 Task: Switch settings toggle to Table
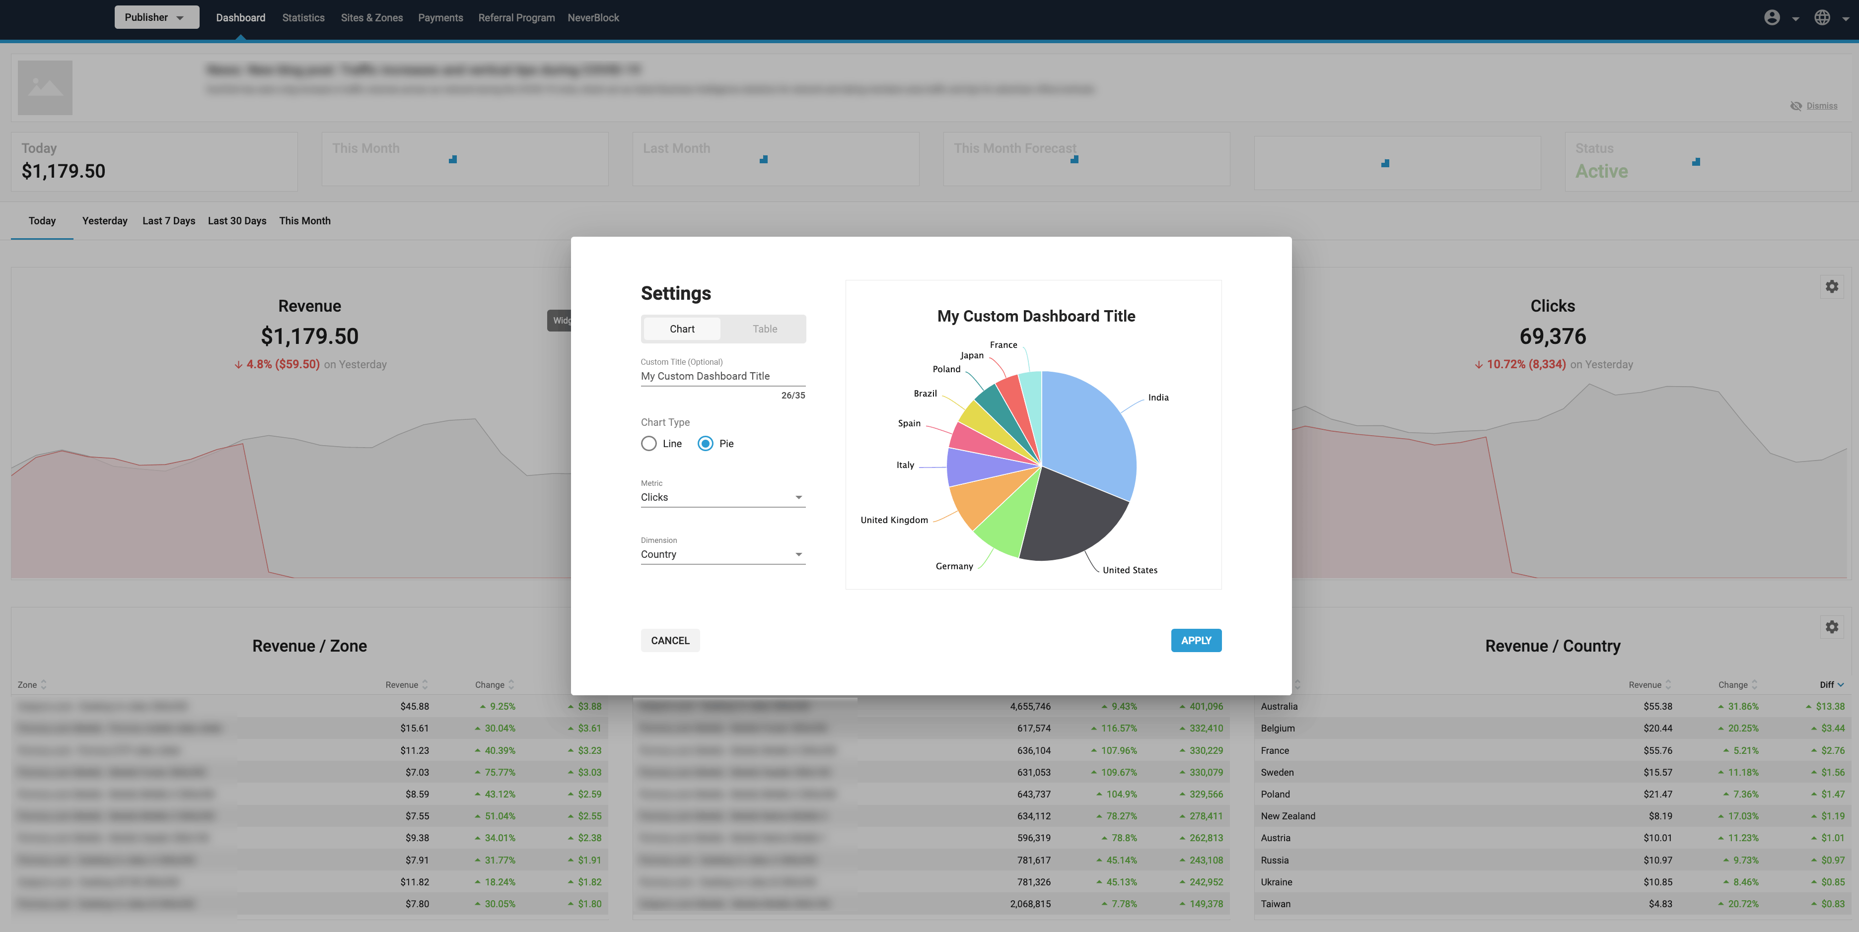[764, 329]
